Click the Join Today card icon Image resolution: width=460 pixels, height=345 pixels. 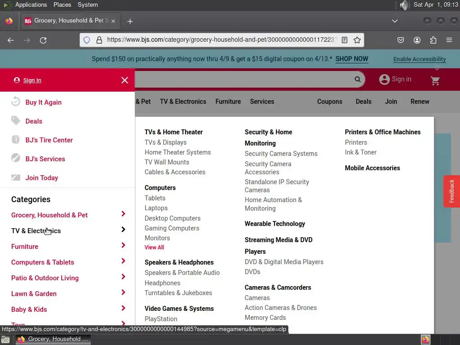[x=16, y=177]
